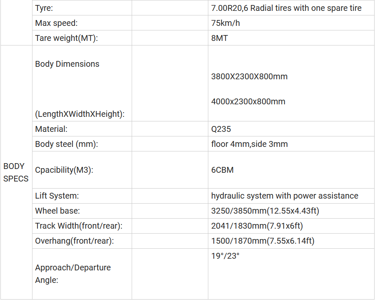Click the "Body Dimensions" label text

(67, 64)
